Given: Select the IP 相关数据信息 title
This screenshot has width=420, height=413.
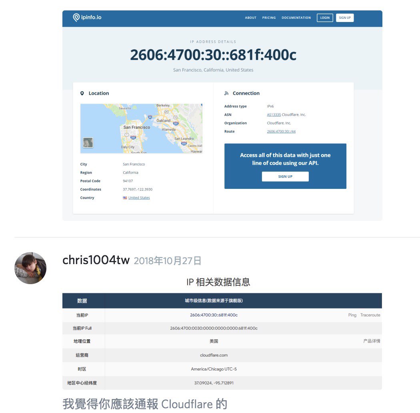Looking at the screenshot, I should pos(218,282).
